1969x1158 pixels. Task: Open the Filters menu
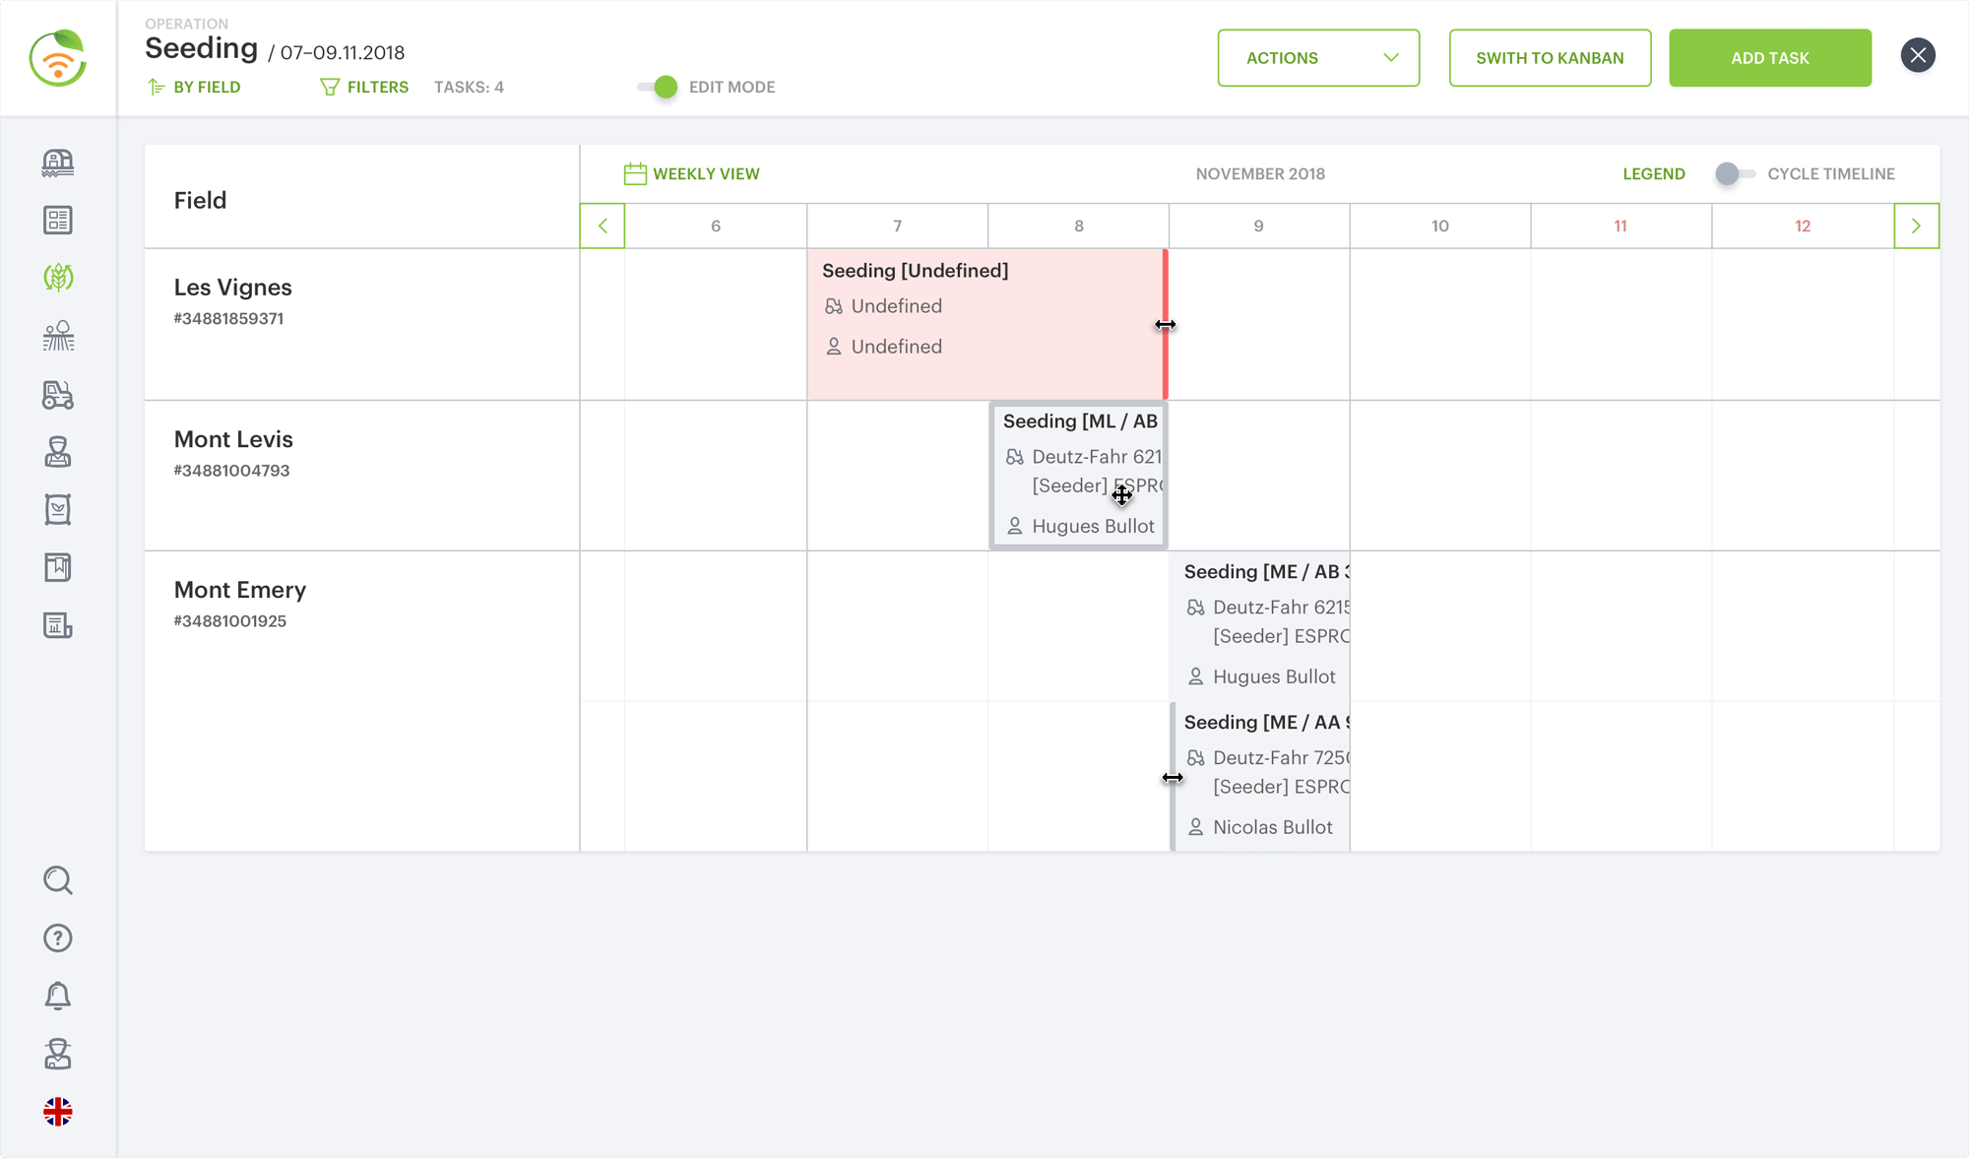(x=364, y=88)
